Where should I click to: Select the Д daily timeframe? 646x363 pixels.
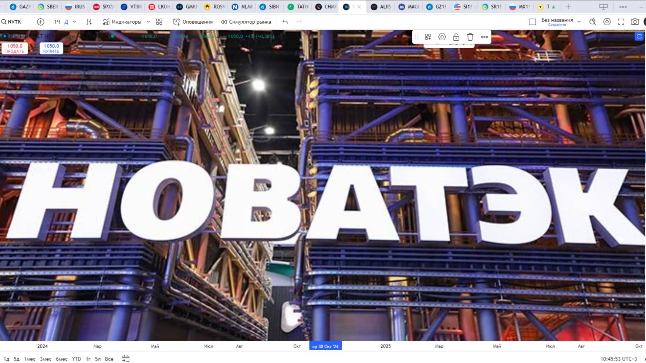(x=66, y=22)
